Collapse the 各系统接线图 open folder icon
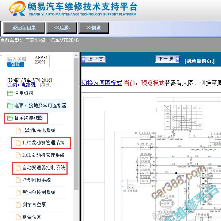This screenshot has width=221, height=221. [x=10, y=118]
